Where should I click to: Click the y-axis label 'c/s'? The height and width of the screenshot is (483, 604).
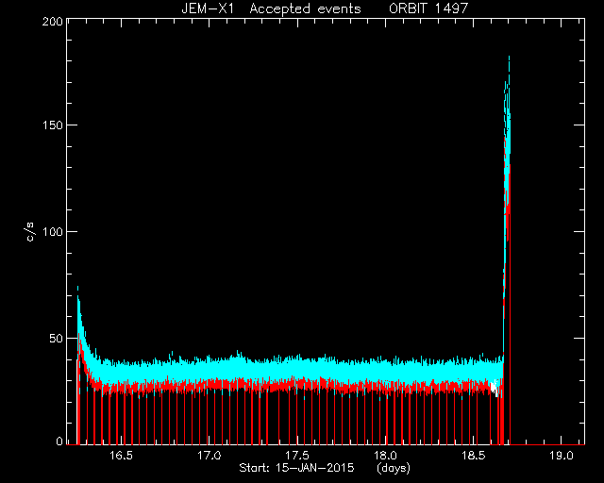point(30,232)
